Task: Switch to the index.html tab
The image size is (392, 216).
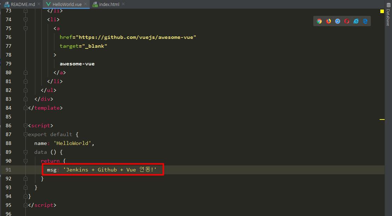Action: (x=109, y=4)
